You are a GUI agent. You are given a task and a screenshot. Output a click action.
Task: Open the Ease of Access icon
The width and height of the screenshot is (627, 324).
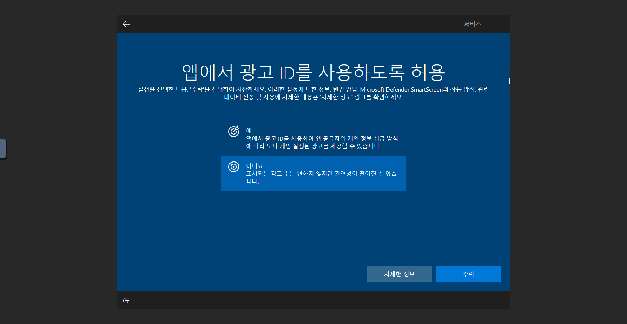pyautogui.click(x=126, y=301)
